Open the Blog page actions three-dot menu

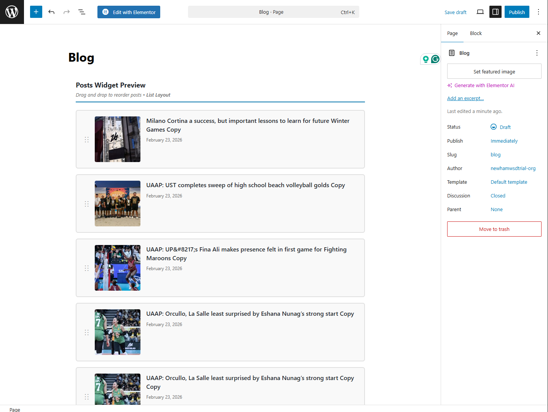click(537, 53)
